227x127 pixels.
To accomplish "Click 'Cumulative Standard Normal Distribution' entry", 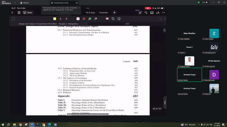I will [x=90, y=100].
